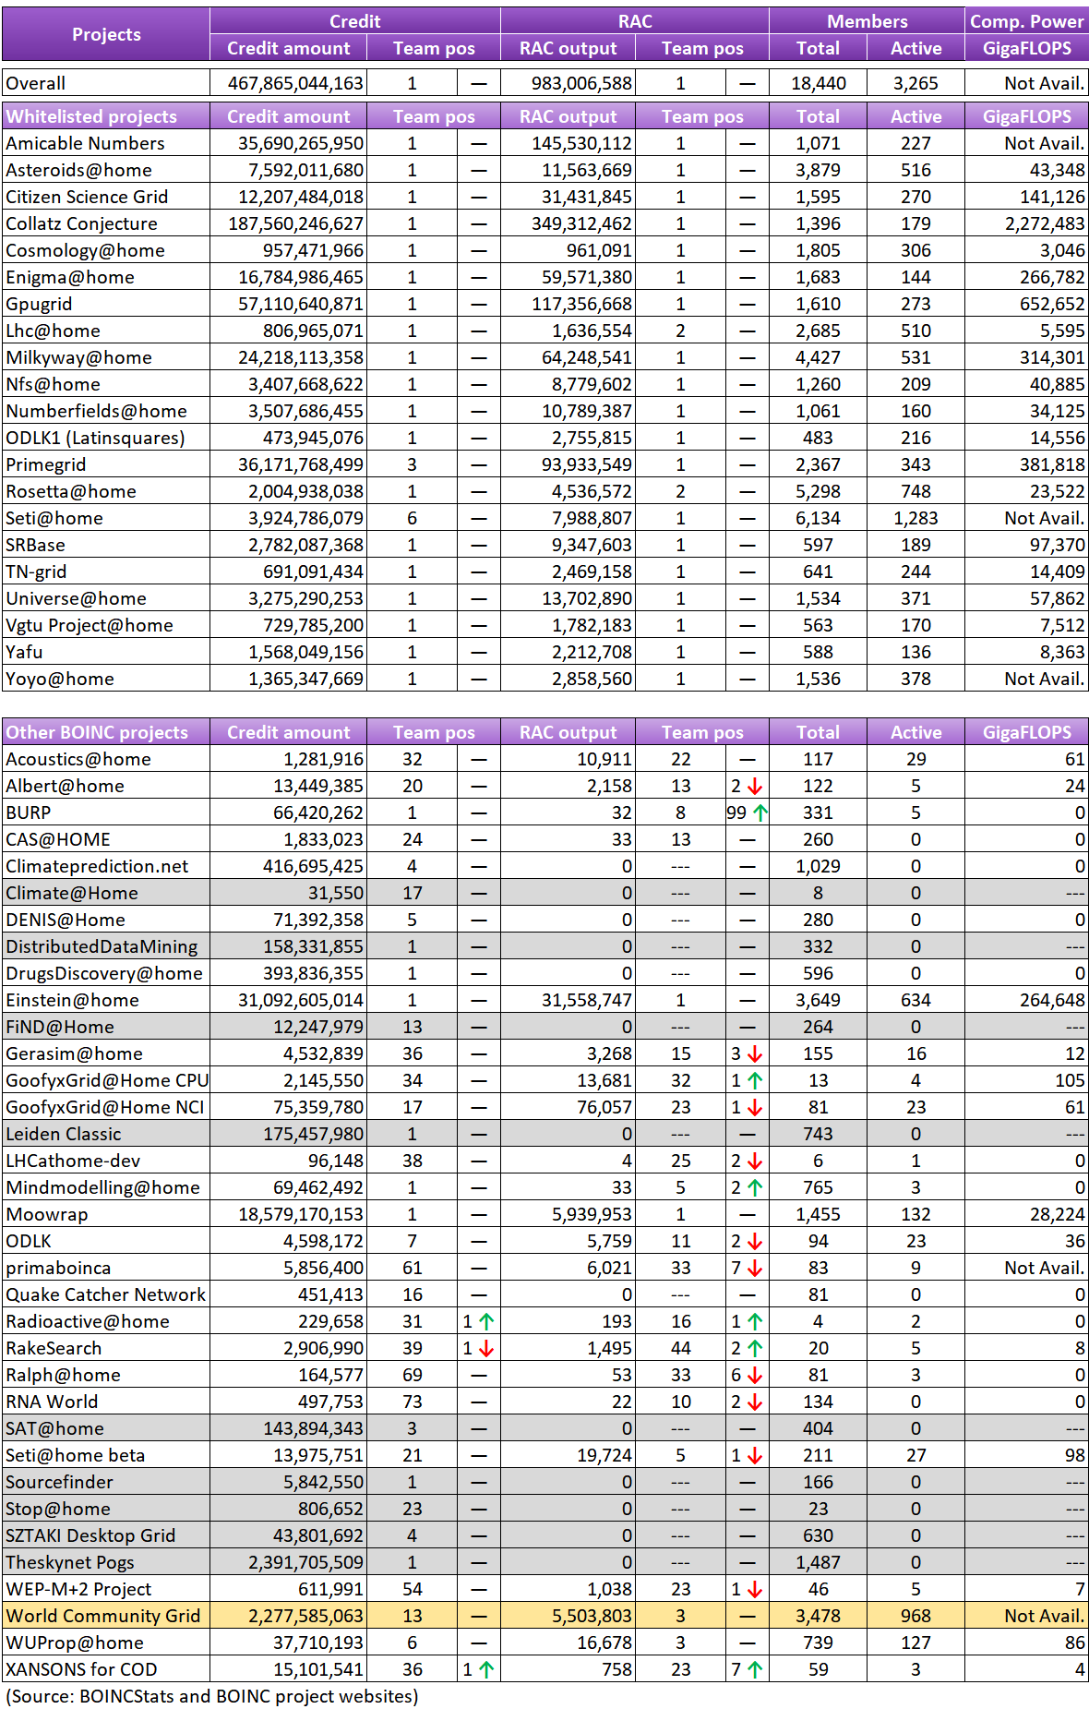Select the 'Vgtu Project@home' project name

pos(90,625)
